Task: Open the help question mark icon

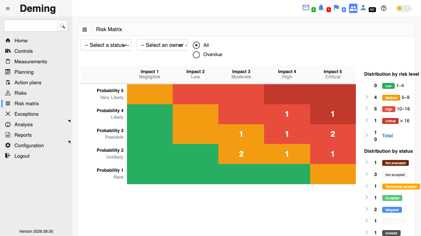Action: pos(384,8)
